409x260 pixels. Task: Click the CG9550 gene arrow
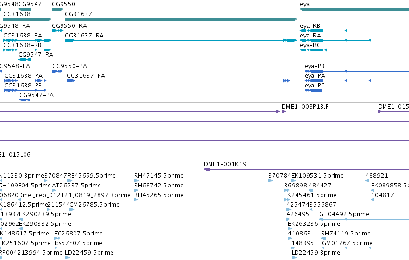click(58, 9)
